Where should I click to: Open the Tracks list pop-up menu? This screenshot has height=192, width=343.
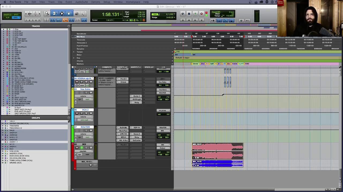[x=69, y=26]
